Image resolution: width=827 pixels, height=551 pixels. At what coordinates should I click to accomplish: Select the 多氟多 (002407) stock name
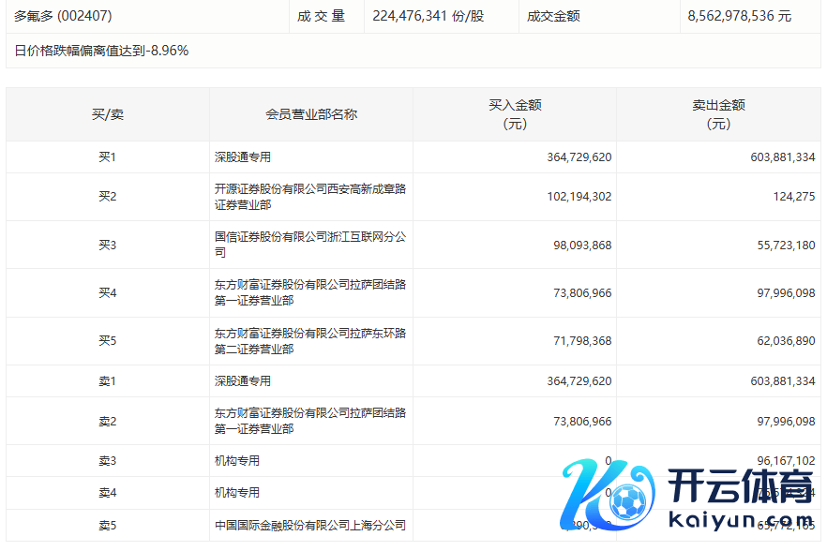[61, 16]
